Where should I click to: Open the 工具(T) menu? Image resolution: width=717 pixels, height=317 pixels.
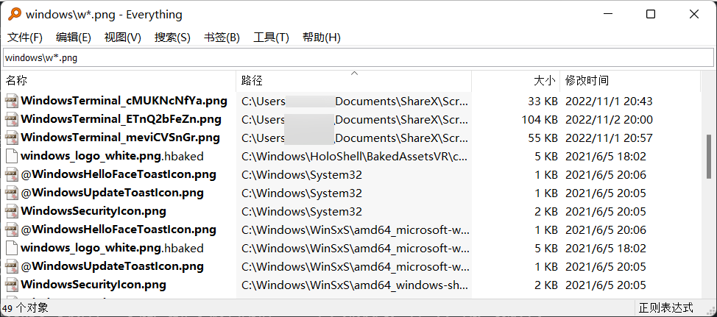point(271,38)
